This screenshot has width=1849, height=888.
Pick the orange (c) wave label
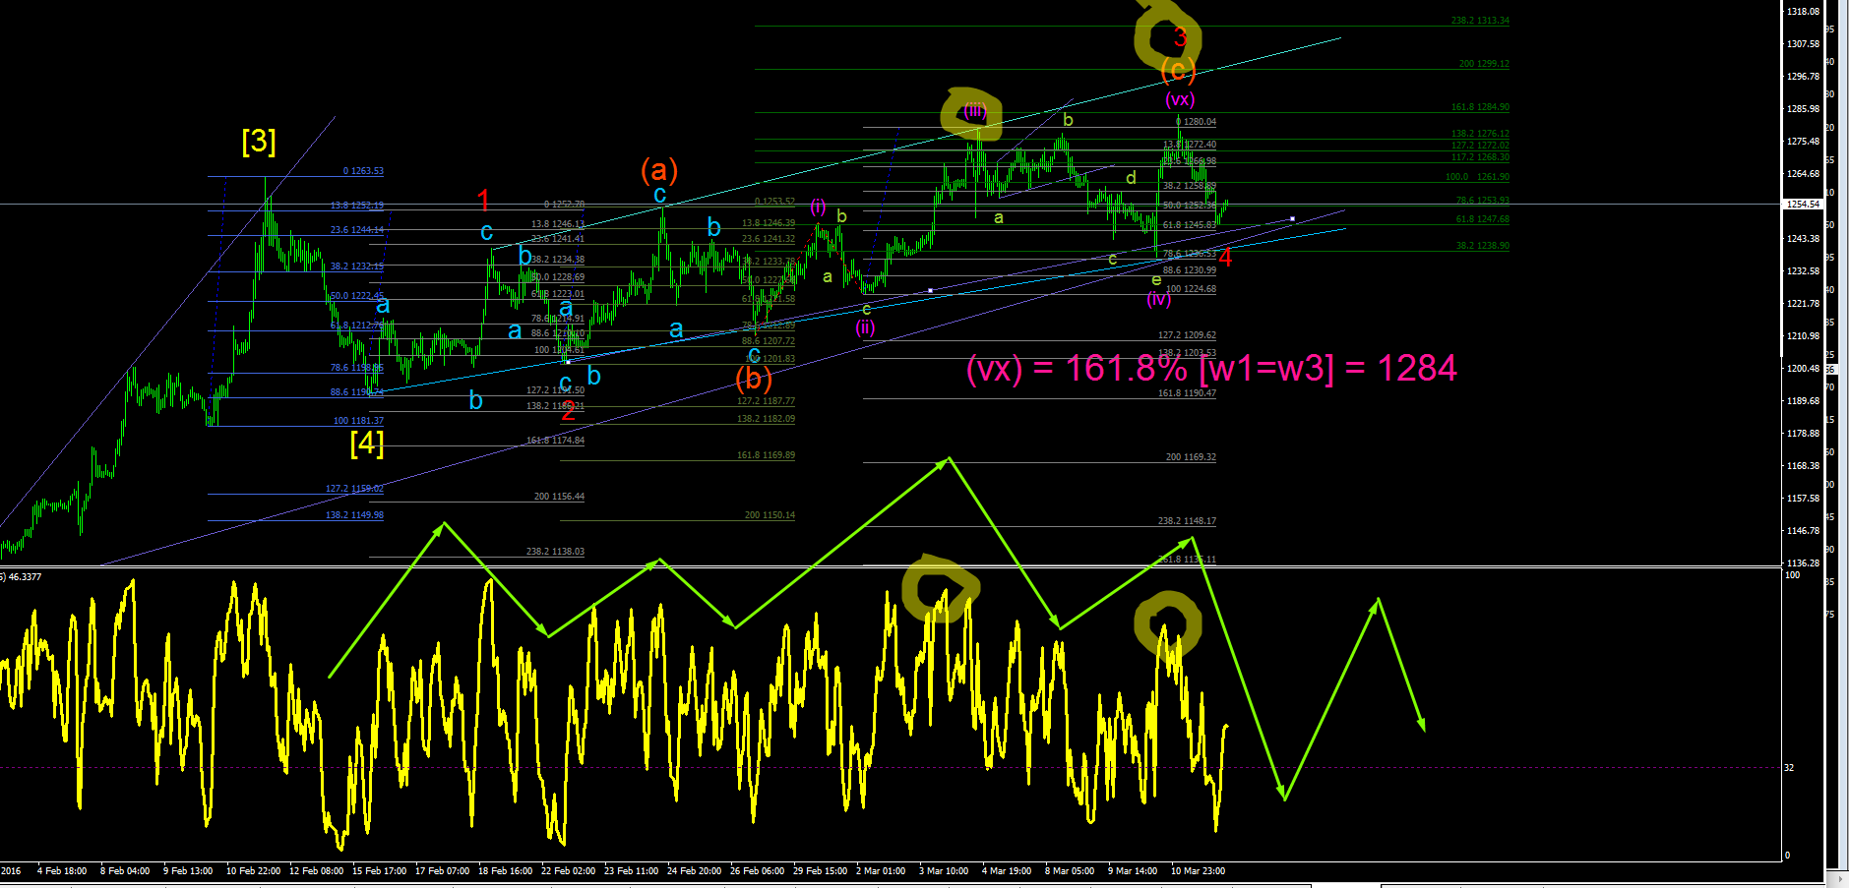coord(1178,69)
